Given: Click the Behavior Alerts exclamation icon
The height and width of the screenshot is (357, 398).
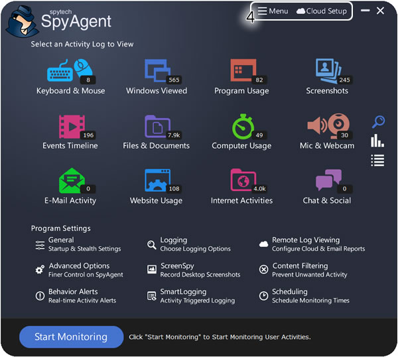Looking at the screenshot, I should pyautogui.click(x=40, y=295).
